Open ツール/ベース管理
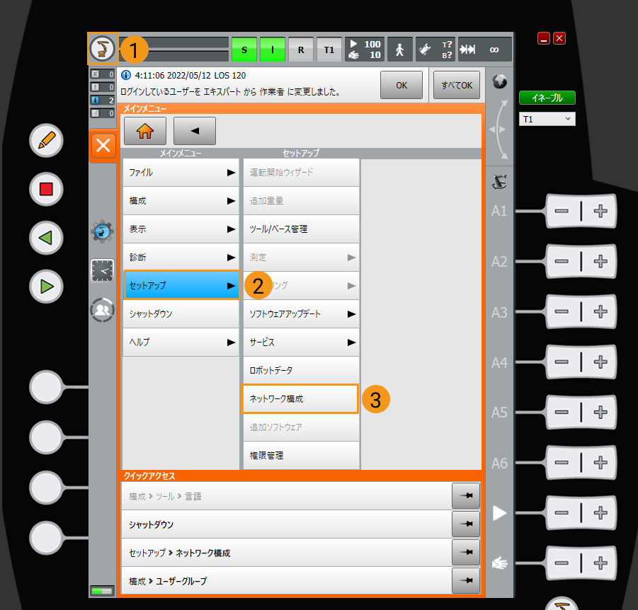 301,229
